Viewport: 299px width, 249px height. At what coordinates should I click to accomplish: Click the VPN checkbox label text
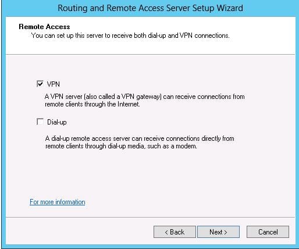point(54,84)
